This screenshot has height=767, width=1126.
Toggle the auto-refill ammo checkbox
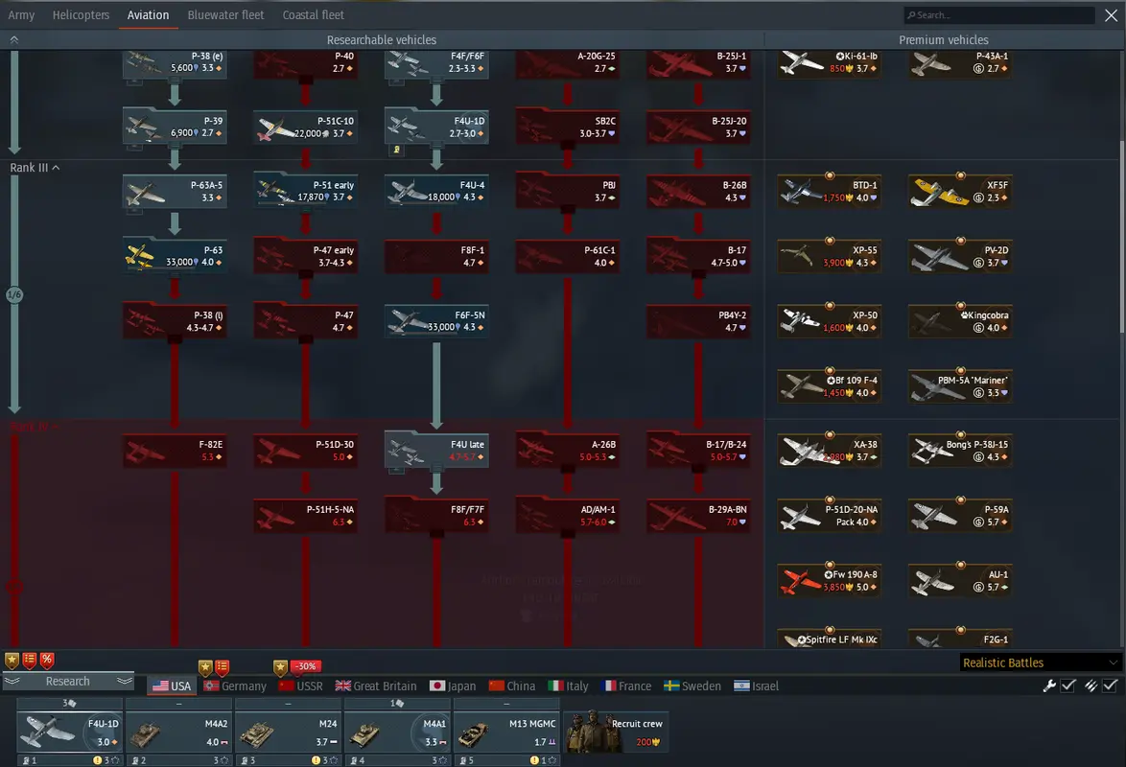pos(1110,686)
